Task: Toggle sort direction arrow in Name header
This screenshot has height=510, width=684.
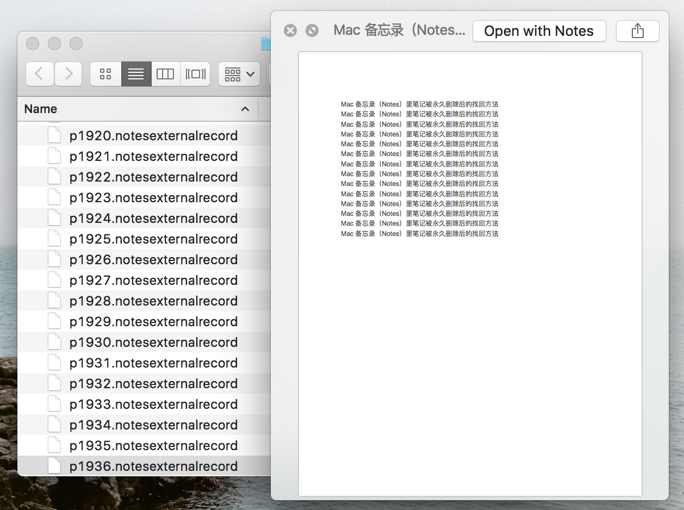Action: pos(245,109)
